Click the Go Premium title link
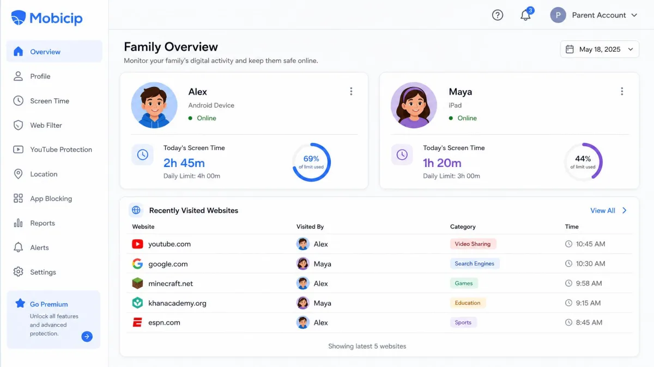654x367 pixels. 49,304
